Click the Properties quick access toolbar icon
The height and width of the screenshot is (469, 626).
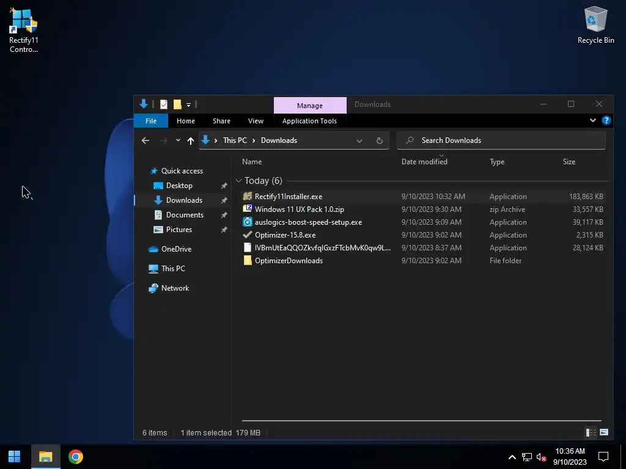click(x=164, y=104)
